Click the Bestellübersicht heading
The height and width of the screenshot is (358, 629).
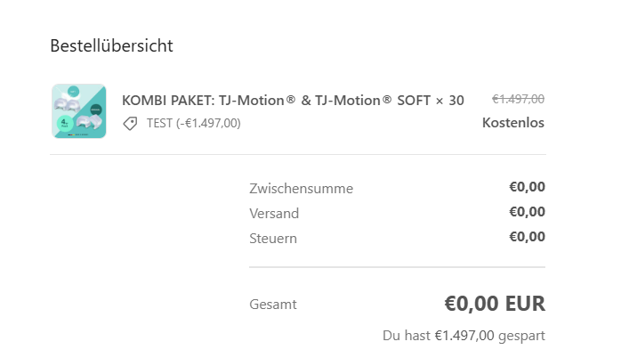point(111,45)
